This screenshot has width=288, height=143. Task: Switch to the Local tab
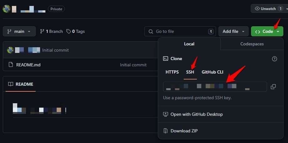(x=189, y=44)
